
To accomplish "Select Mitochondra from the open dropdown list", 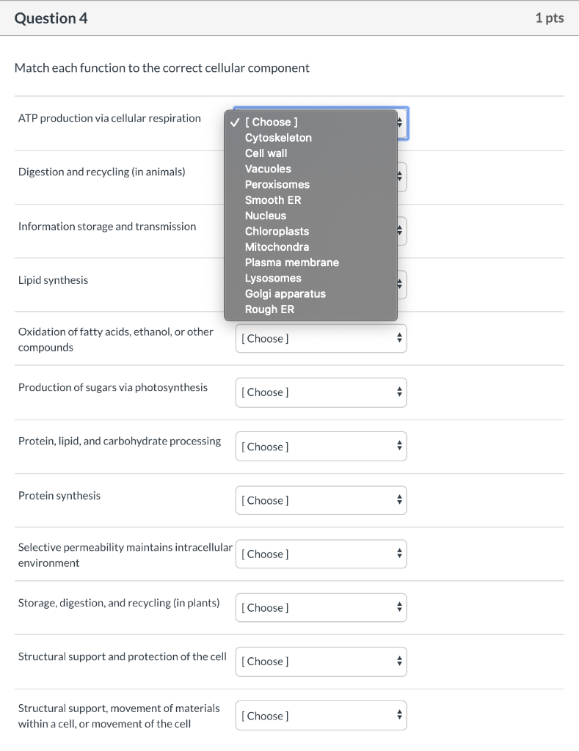I will tap(277, 246).
